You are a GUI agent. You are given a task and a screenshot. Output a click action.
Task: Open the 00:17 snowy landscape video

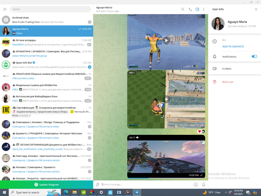(x=166, y=156)
